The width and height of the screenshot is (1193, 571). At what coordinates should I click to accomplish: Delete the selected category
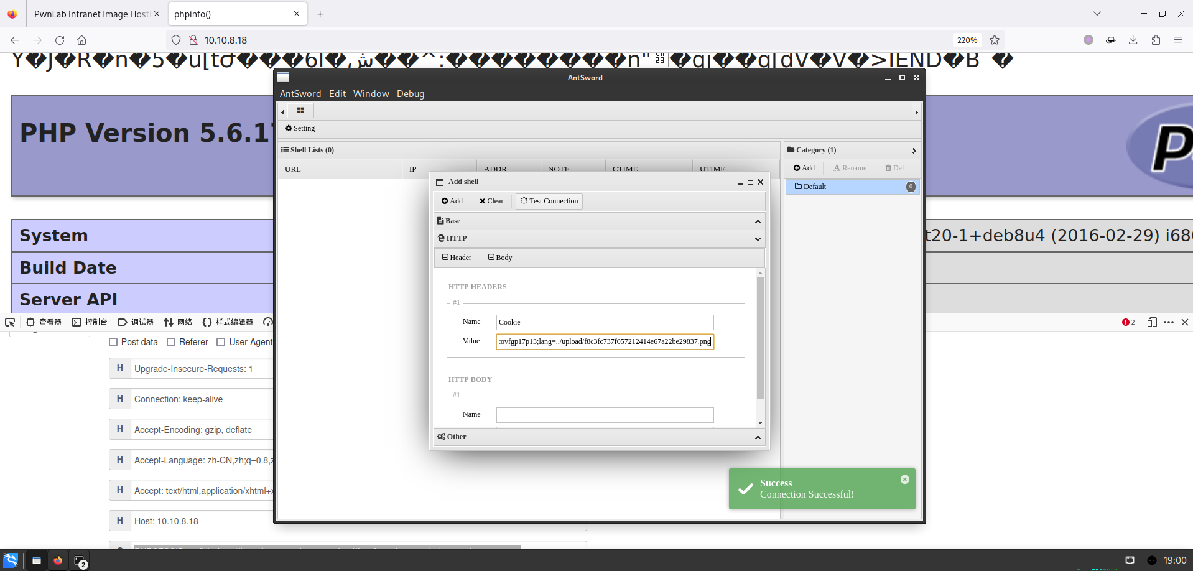point(894,168)
